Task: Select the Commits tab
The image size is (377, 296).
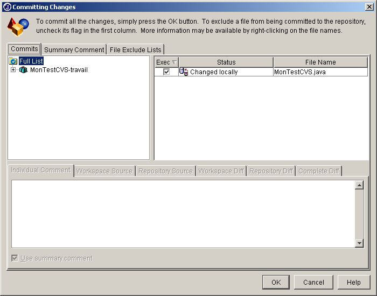Action: (24, 49)
